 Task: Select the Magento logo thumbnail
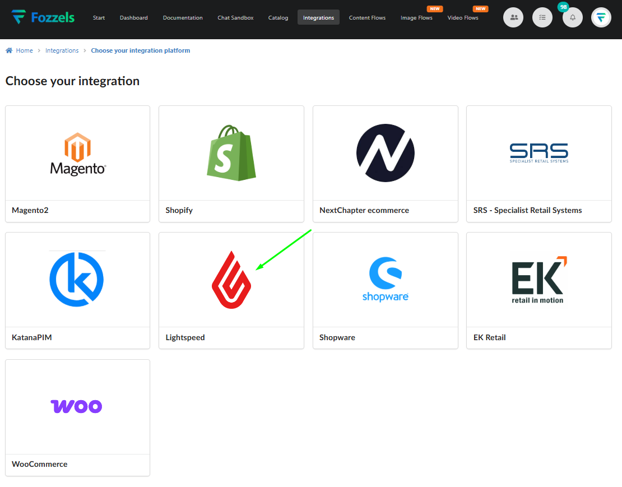click(x=78, y=154)
